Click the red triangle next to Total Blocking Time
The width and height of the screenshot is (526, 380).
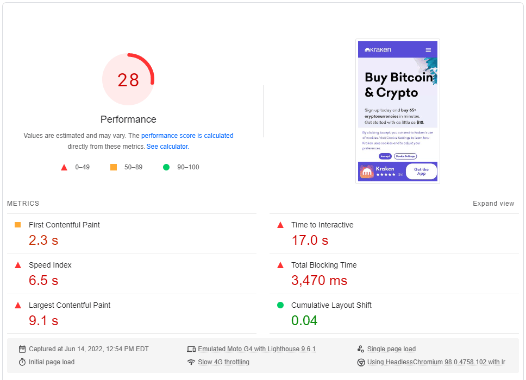[280, 265]
